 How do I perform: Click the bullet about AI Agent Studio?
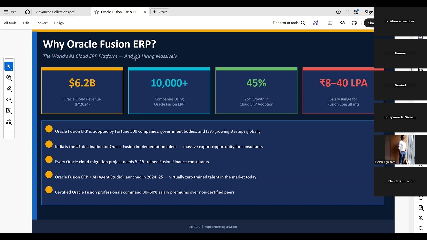tap(155, 177)
